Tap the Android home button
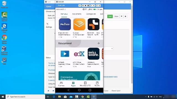 coord(79,90)
